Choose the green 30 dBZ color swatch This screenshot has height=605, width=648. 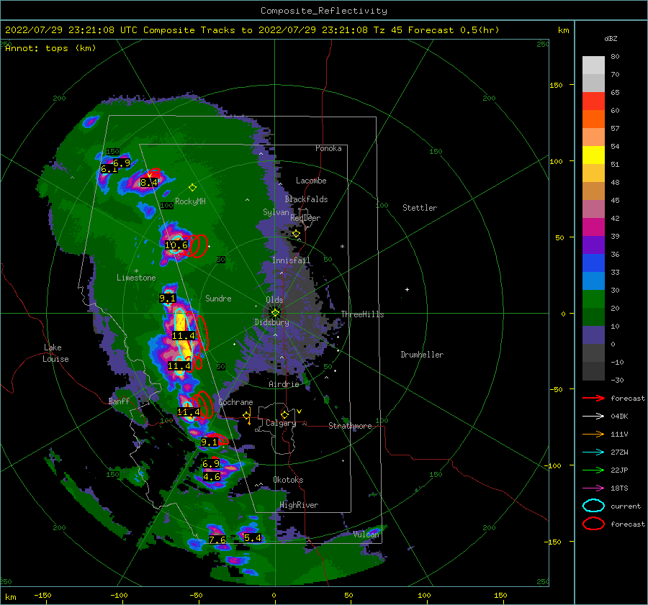click(593, 299)
